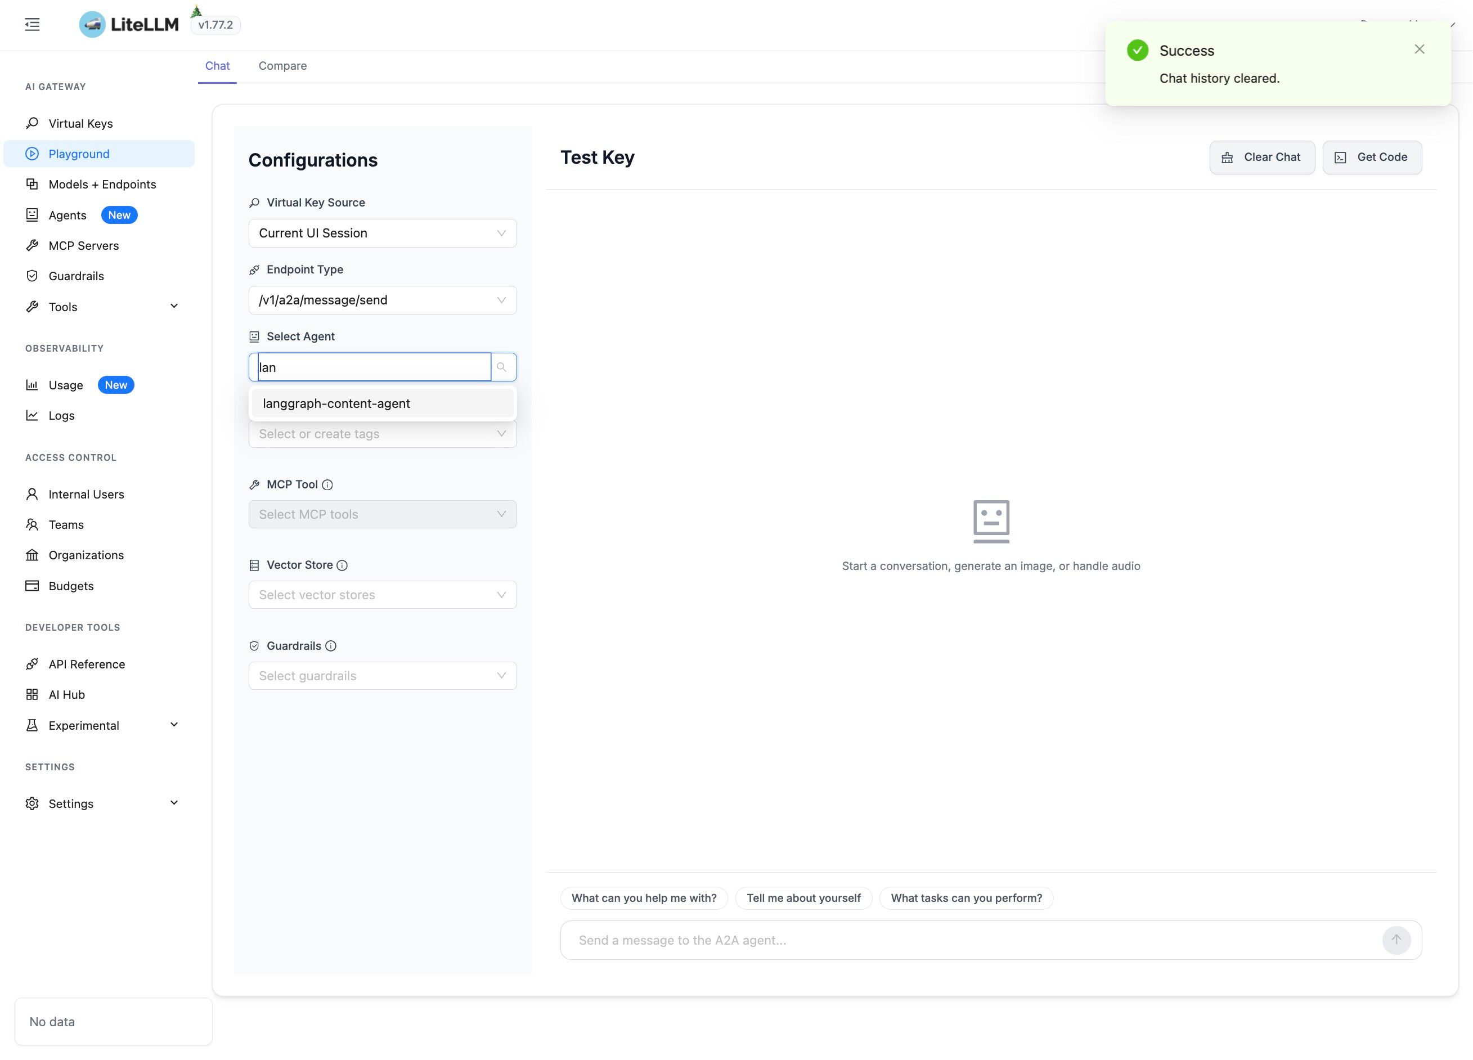Click the Clear Chat button
This screenshot has width=1473, height=1060.
click(1261, 157)
